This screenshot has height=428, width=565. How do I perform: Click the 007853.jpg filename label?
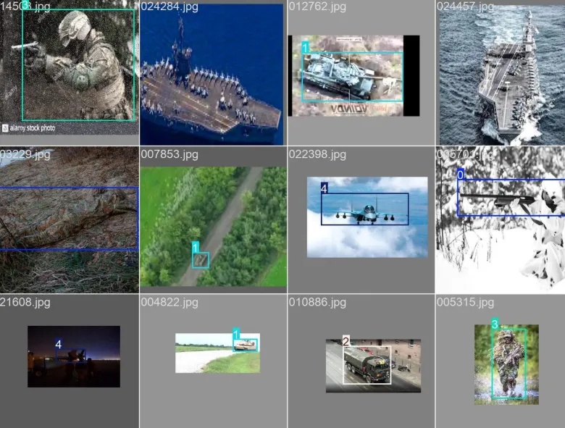(169, 154)
